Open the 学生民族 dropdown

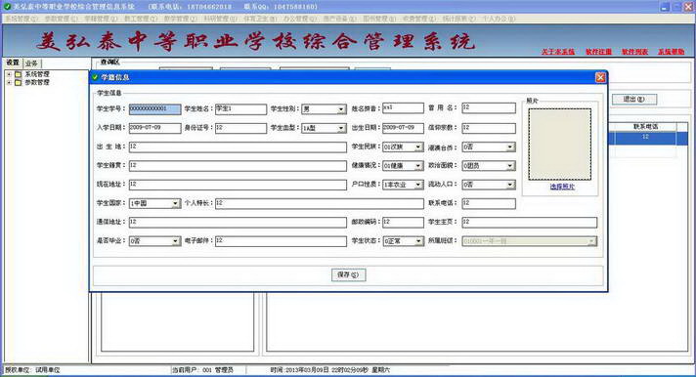418,147
